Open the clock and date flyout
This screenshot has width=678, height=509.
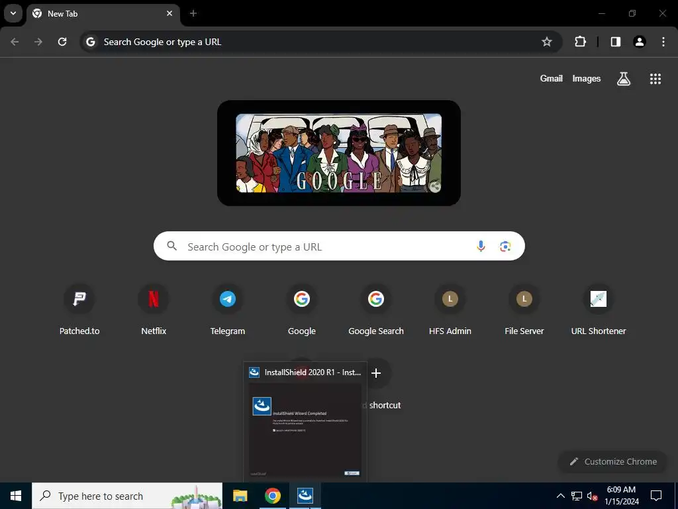tap(621, 496)
